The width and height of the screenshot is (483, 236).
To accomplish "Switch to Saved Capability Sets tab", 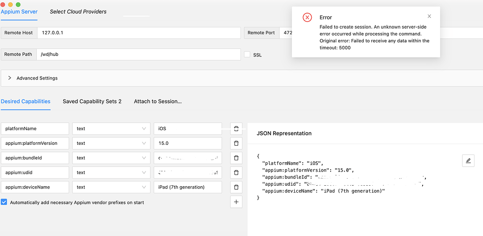I will coord(92,102).
